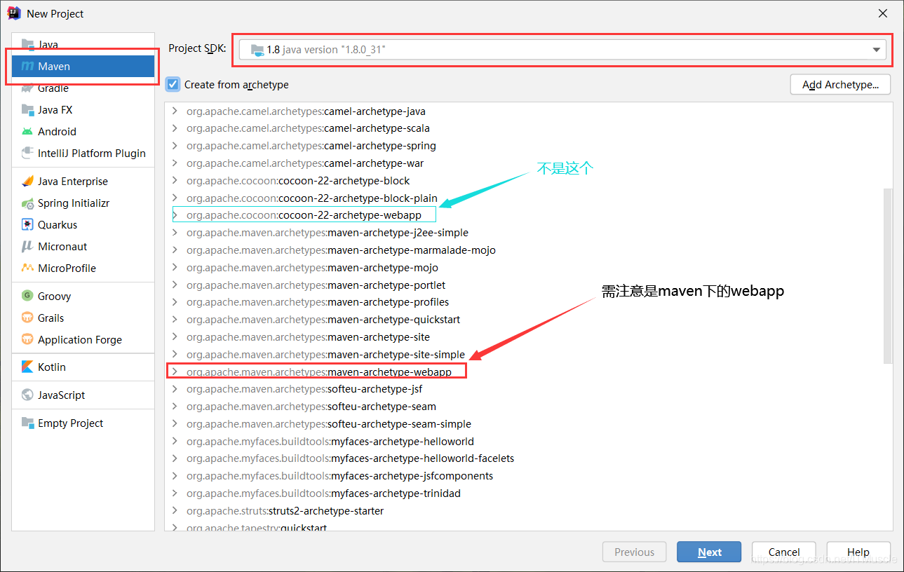
Task: Select maven-archetype-portlet archetype
Action: [x=316, y=285]
